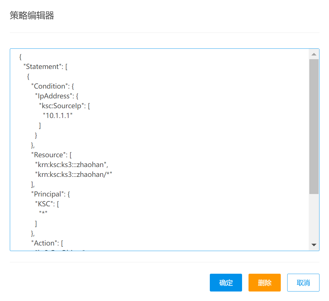
Task: Click the scrollbar down arrow
Action: tap(314, 245)
